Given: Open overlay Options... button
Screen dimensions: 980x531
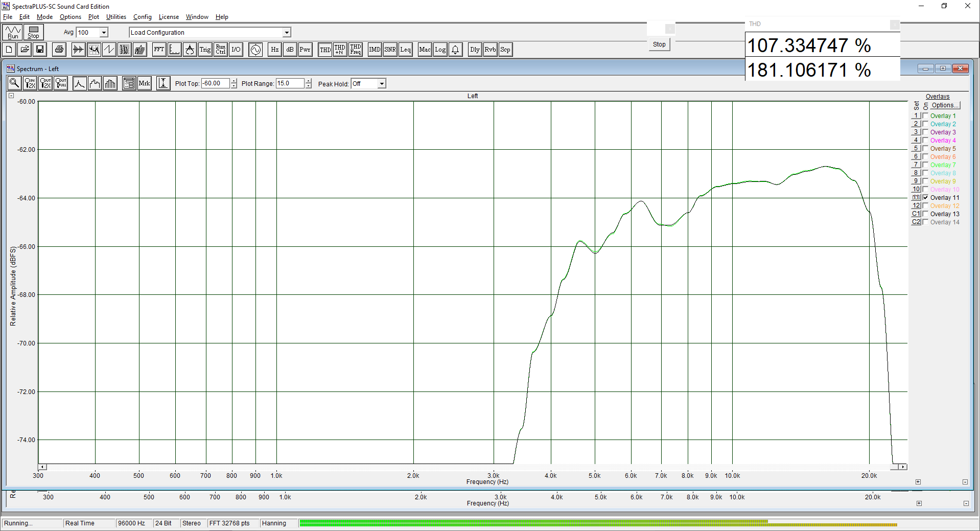Looking at the screenshot, I should point(945,105).
